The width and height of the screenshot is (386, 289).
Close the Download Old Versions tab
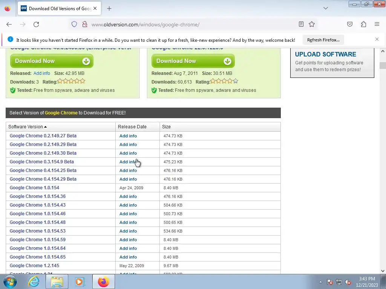(95, 8)
